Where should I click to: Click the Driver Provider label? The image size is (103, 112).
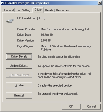pyautogui.click(x=26, y=29)
